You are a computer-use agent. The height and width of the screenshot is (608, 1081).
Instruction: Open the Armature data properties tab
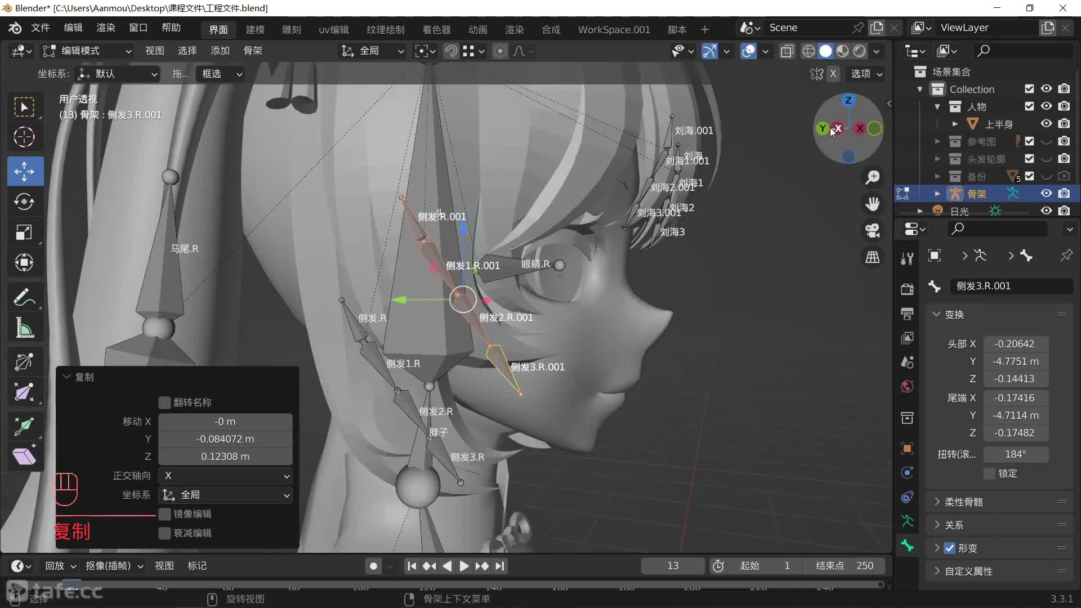pos(907,521)
